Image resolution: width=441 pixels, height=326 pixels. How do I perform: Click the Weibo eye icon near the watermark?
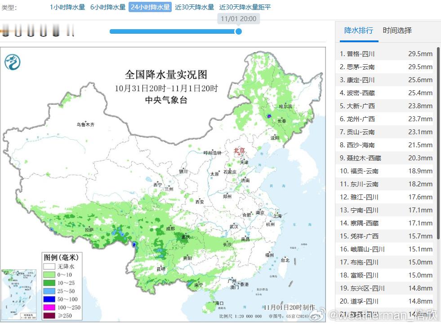tap(316, 316)
